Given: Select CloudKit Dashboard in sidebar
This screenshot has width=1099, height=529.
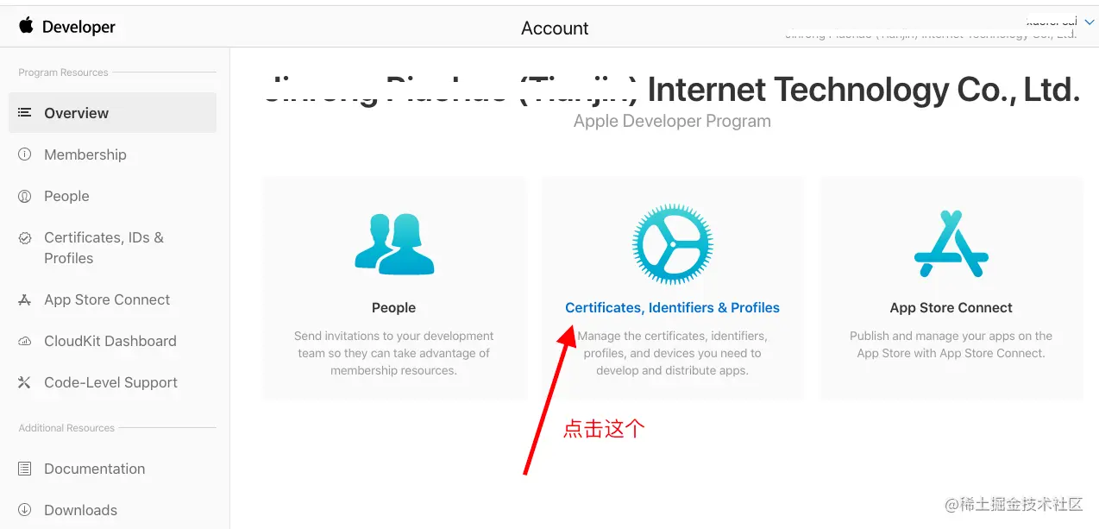Looking at the screenshot, I should 112,341.
